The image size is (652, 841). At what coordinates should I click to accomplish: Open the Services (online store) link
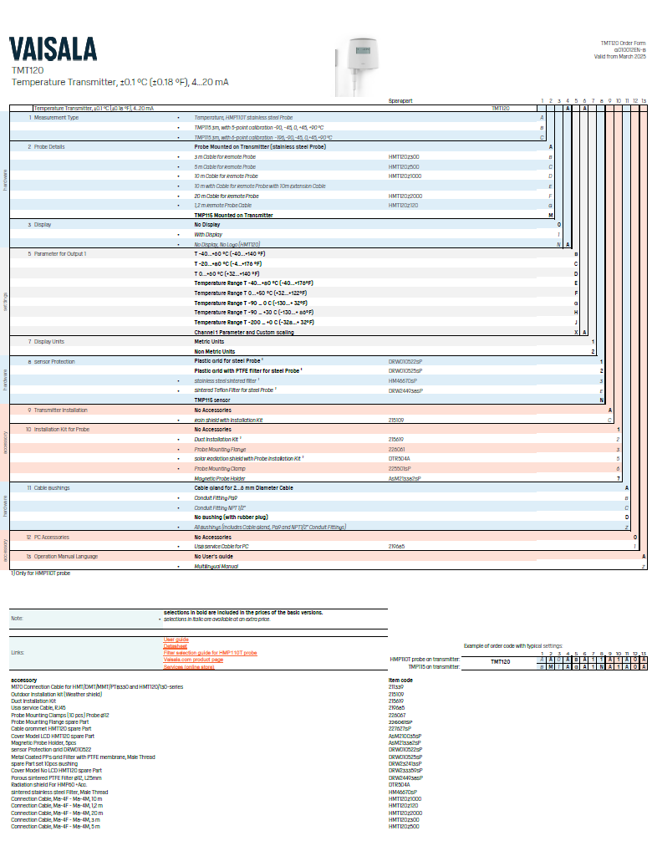click(189, 666)
